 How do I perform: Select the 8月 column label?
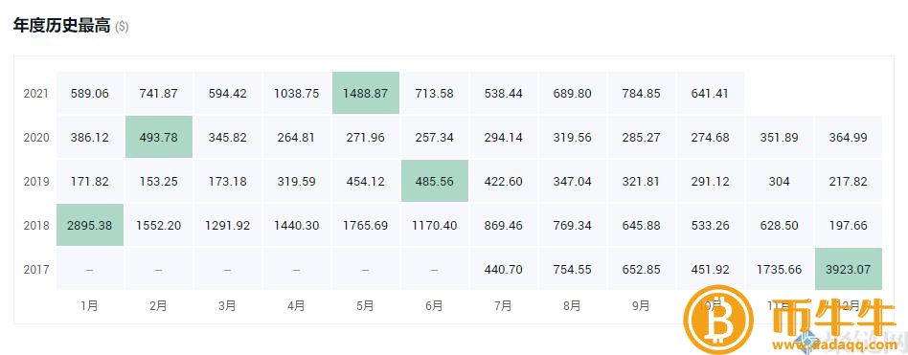[x=572, y=306]
